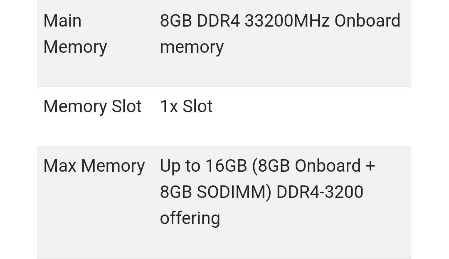Click the "Up to" text

pyautogui.click(x=180, y=166)
